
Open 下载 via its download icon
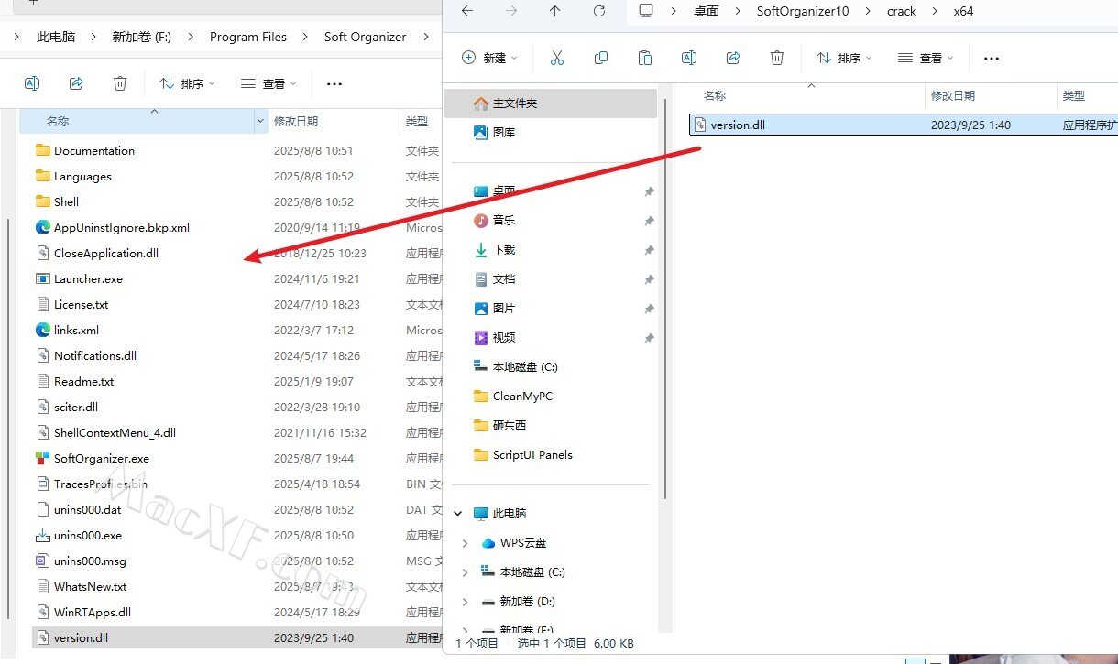[x=481, y=249]
